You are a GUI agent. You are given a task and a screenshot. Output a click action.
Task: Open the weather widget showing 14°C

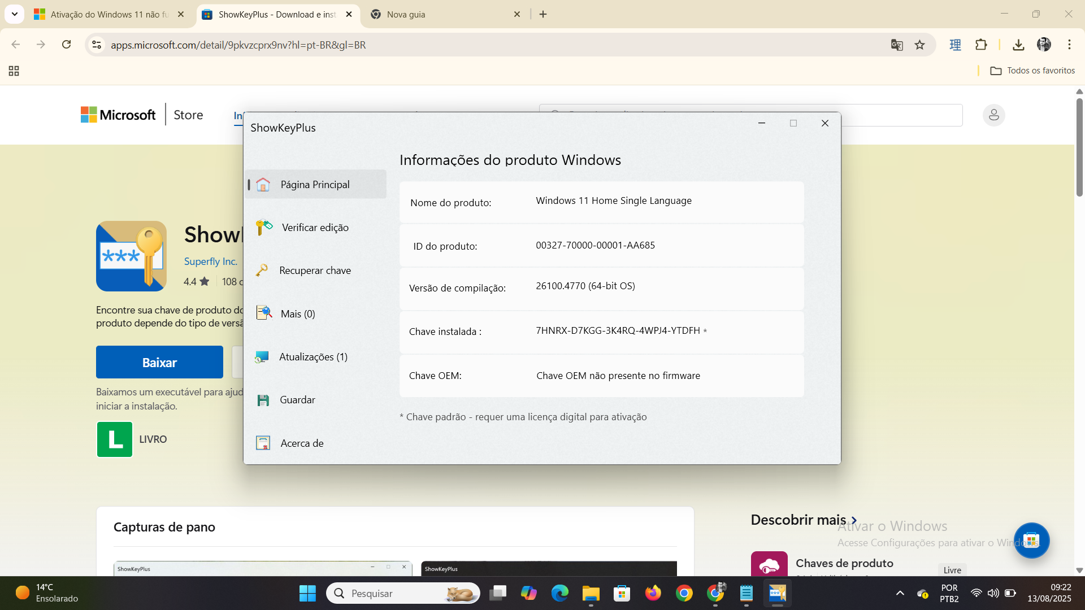[47, 593]
